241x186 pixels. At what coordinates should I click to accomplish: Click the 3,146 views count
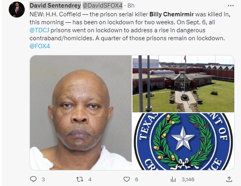click(x=188, y=179)
